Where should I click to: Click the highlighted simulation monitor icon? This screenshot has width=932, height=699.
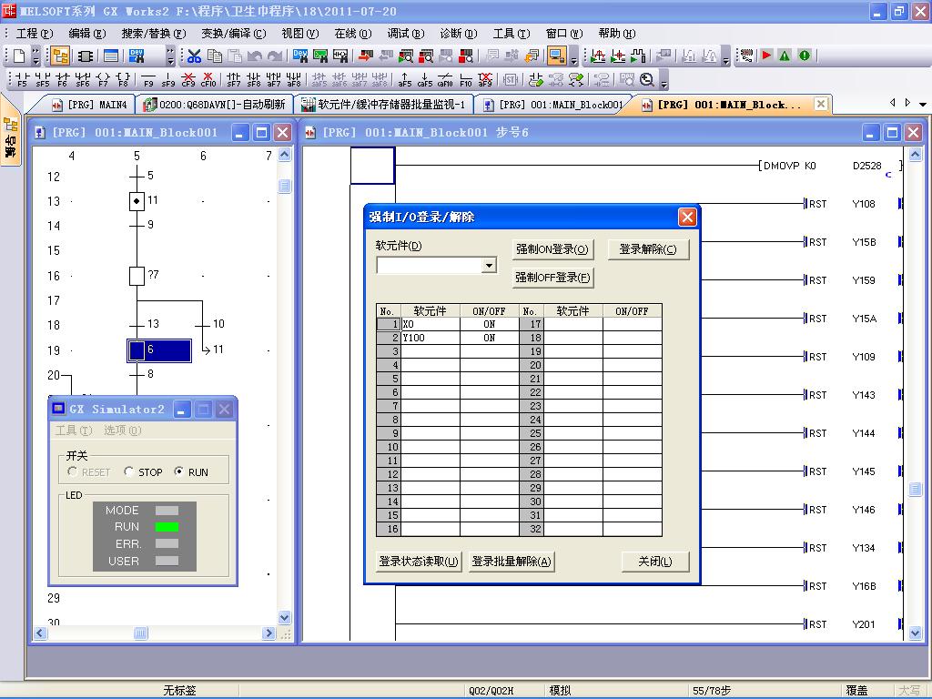click(x=556, y=56)
